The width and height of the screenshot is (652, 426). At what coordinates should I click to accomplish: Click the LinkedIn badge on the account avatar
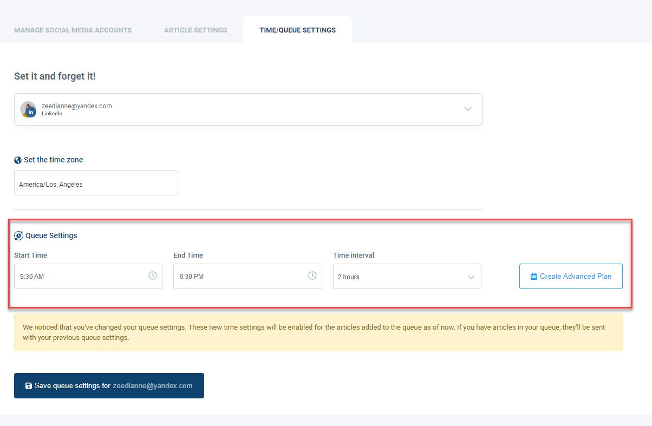pyautogui.click(x=31, y=113)
